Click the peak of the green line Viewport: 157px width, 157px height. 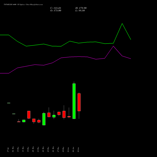(x=122, y=24)
